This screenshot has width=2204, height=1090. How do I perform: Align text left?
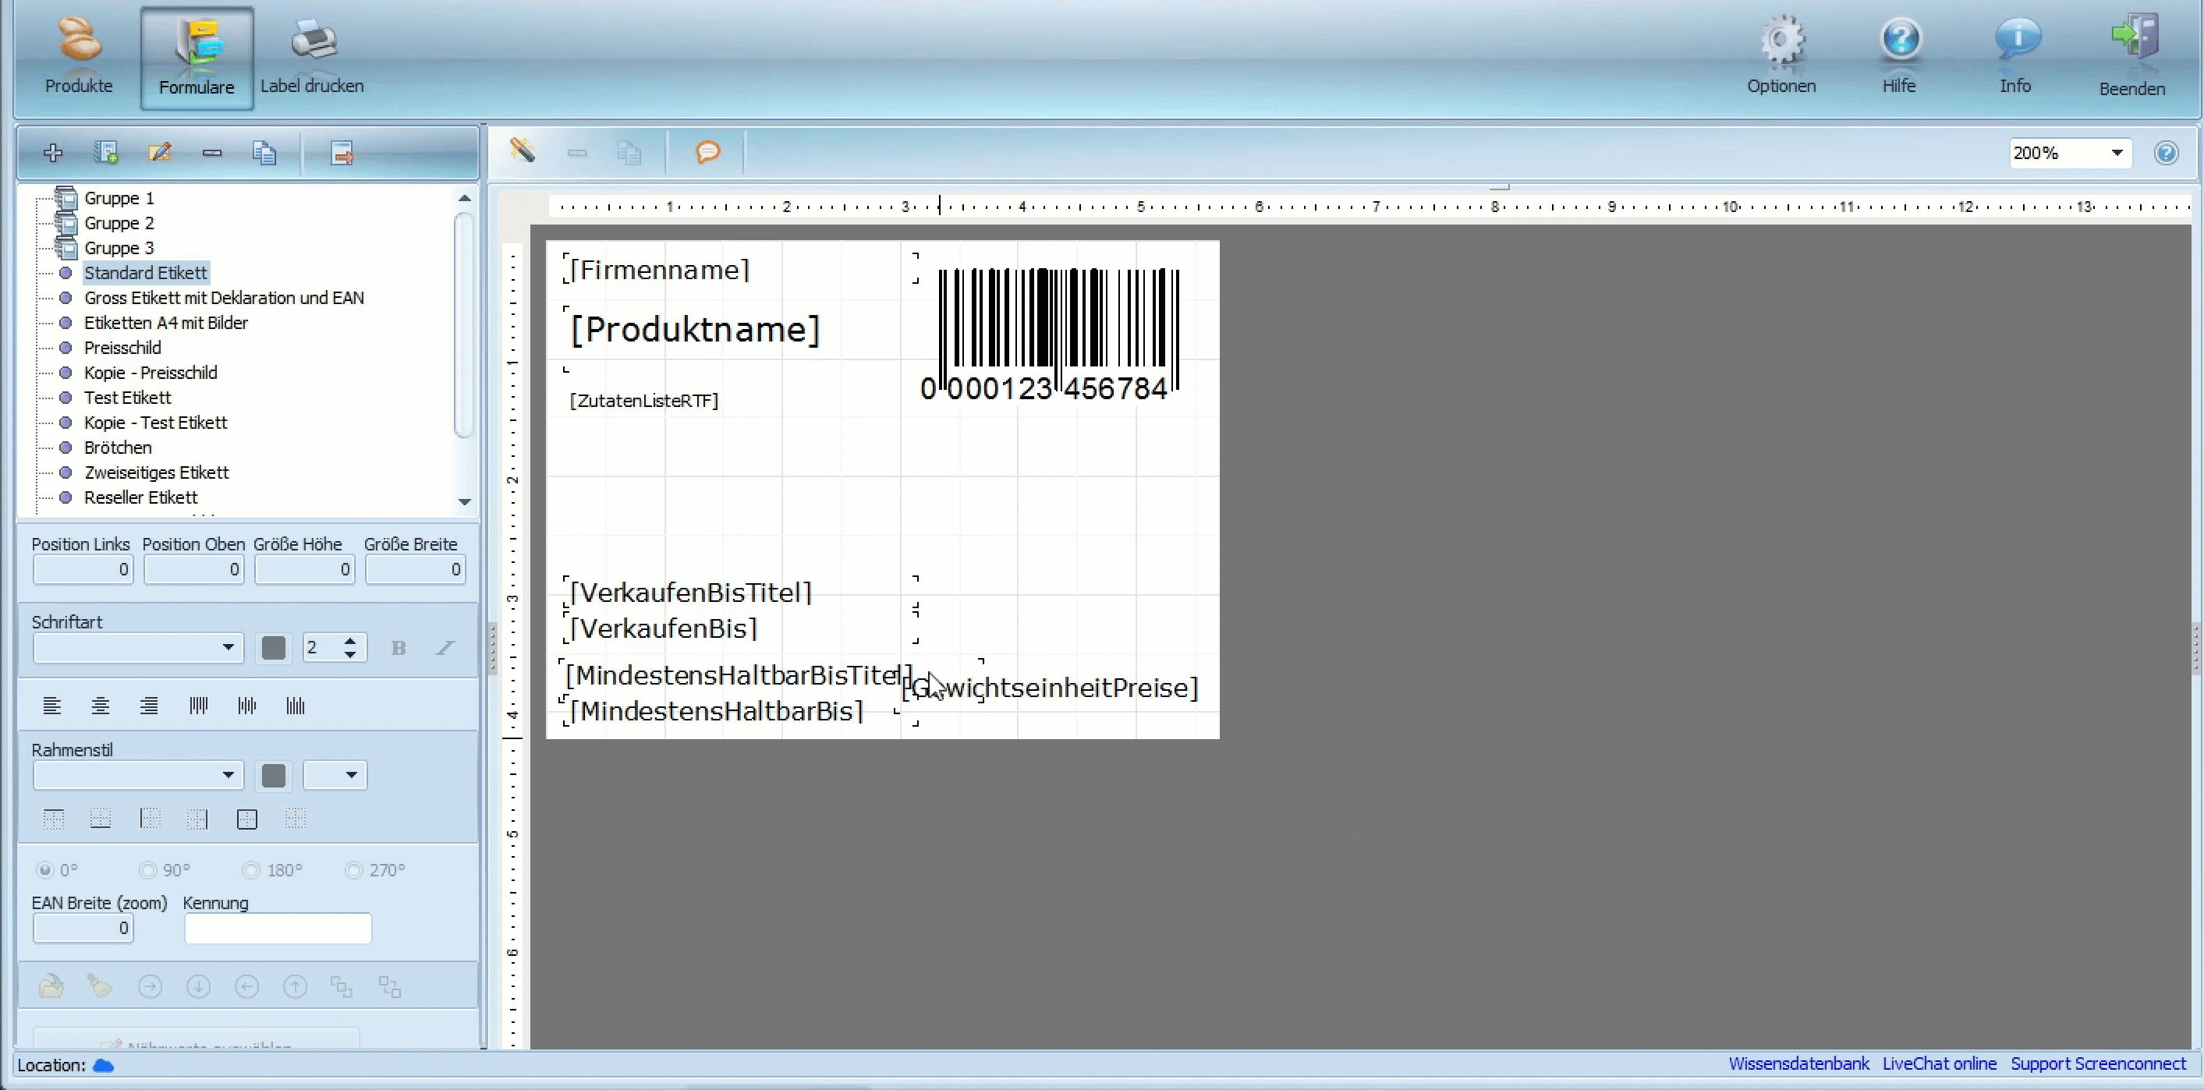coord(52,705)
